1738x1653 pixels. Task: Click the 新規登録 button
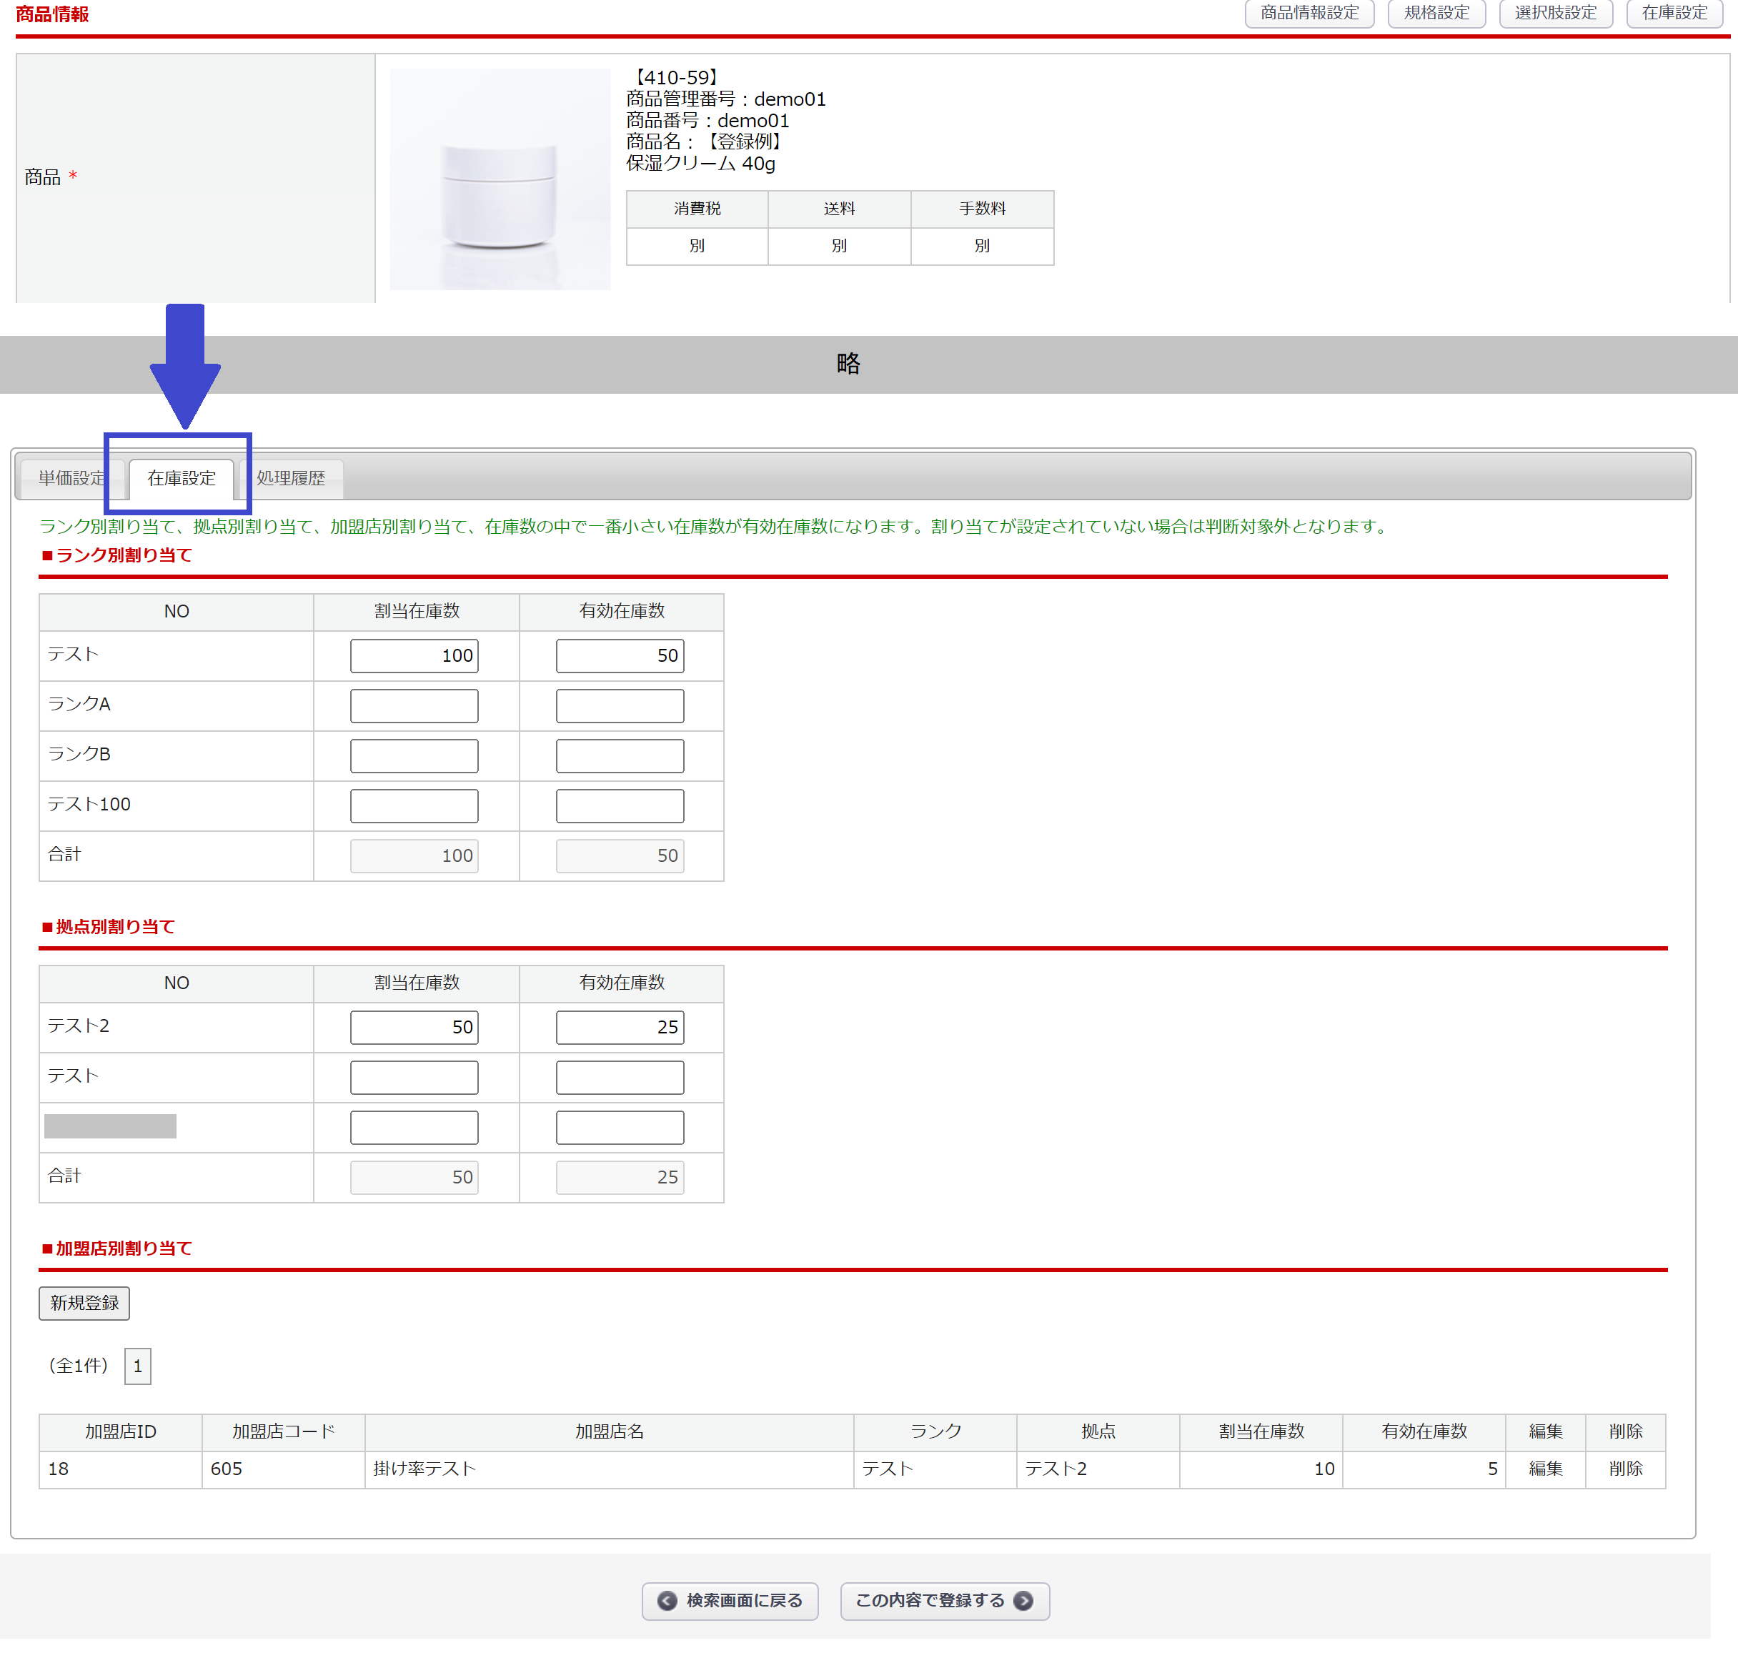84,1304
